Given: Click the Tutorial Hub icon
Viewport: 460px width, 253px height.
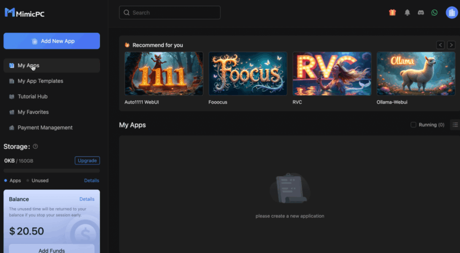Looking at the screenshot, I should tap(11, 97).
